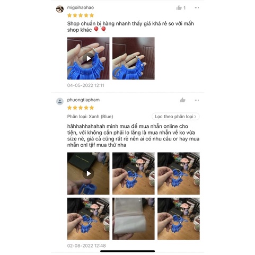
Task: Tap username phuongtiapham
Action: pos(83,100)
